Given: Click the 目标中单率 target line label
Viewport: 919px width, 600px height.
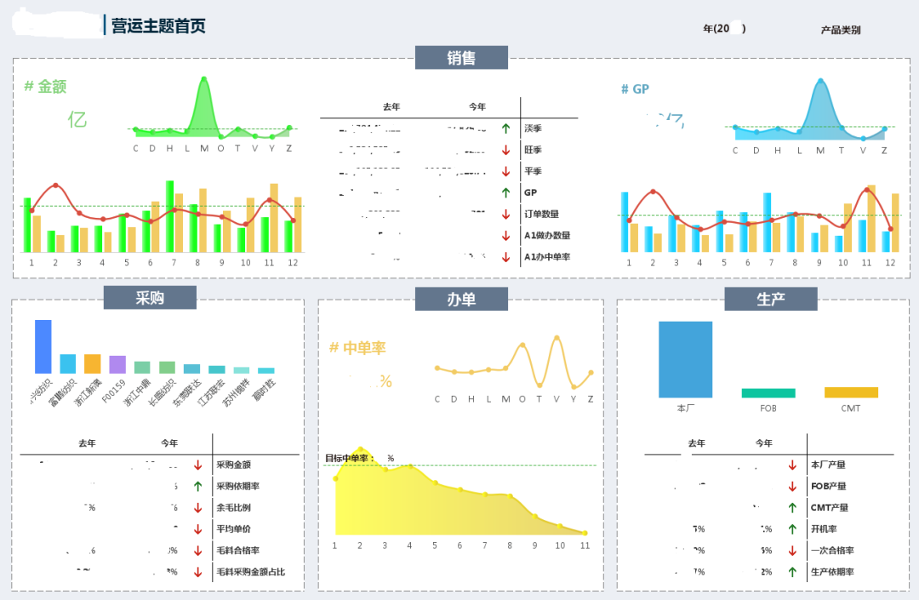Looking at the screenshot, I should (x=350, y=458).
